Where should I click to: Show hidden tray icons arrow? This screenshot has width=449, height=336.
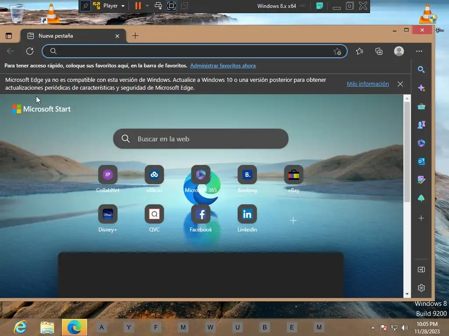(x=373, y=328)
